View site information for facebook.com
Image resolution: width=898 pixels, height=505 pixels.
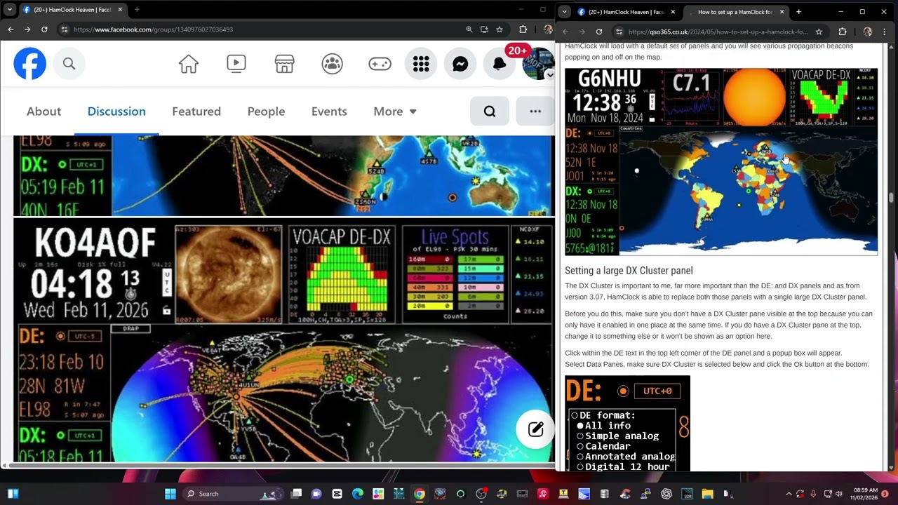(x=65, y=29)
